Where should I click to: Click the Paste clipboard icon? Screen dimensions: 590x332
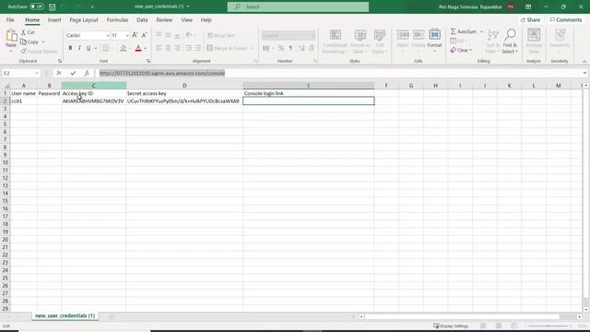(11, 36)
